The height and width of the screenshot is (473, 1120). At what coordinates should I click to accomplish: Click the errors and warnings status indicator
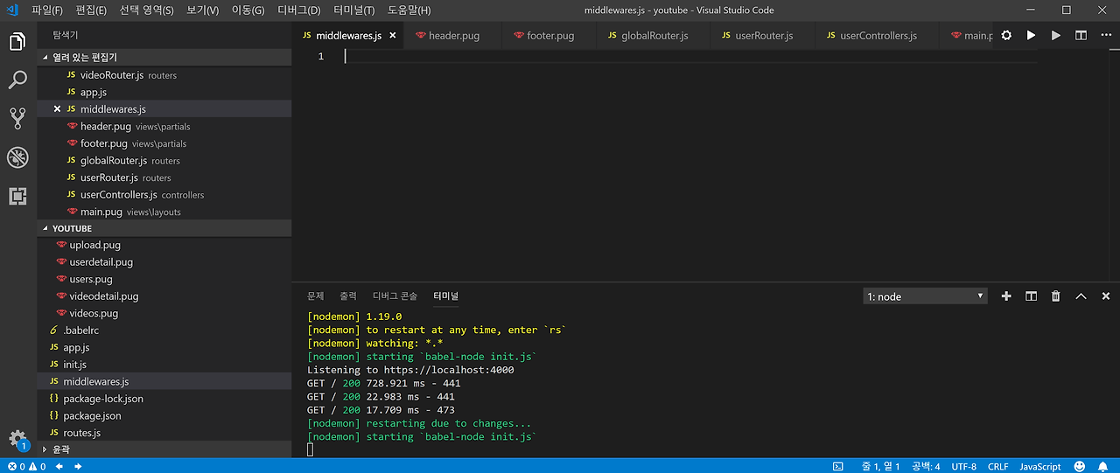click(x=25, y=466)
